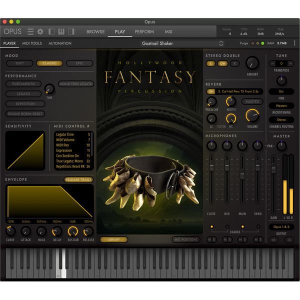
Task: Adjust the Stereo Double Amount knob
Action: coord(252,63)
